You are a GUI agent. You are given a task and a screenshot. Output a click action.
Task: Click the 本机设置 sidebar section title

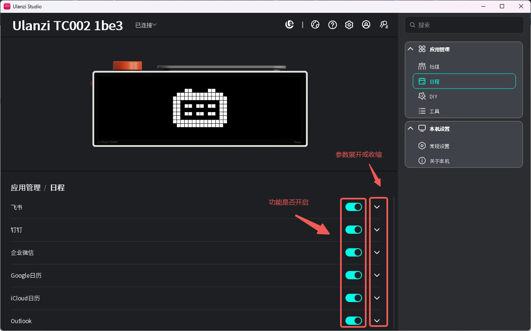point(439,129)
